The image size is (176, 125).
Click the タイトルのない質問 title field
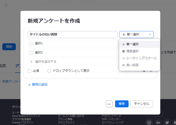[72, 35]
